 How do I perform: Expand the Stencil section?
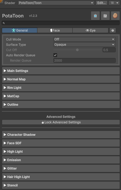[x=61, y=185]
